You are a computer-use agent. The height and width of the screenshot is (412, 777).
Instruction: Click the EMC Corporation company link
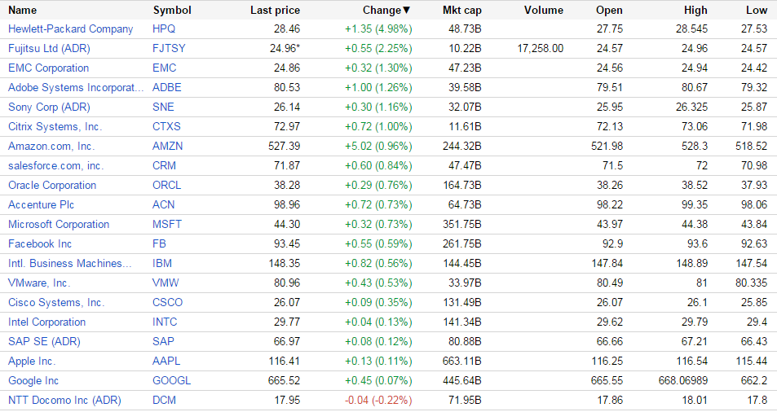click(x=48, y=68)
